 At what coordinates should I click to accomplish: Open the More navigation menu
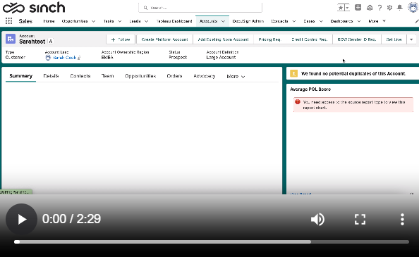click(377, 21)
